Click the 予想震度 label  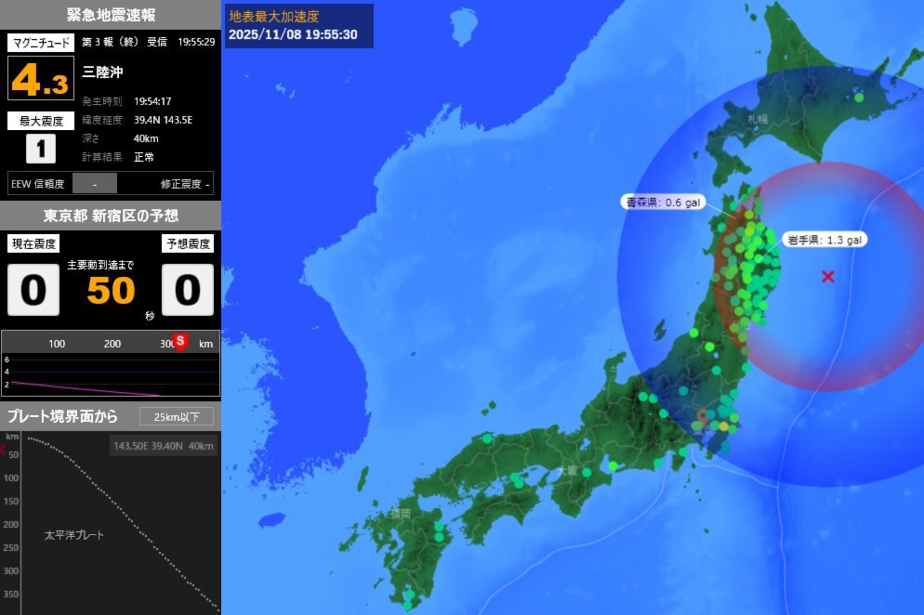coord(188,243)
